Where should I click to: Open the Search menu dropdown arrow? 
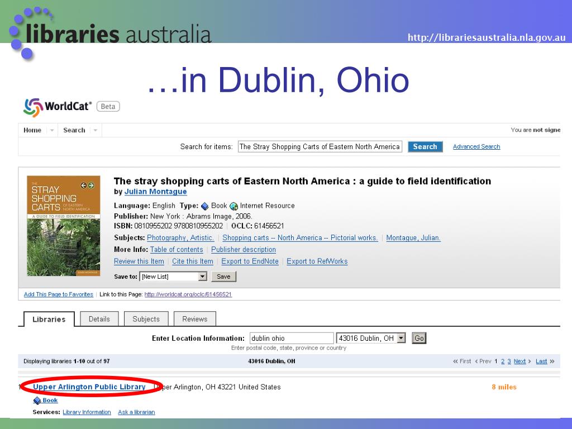[95, 130]
